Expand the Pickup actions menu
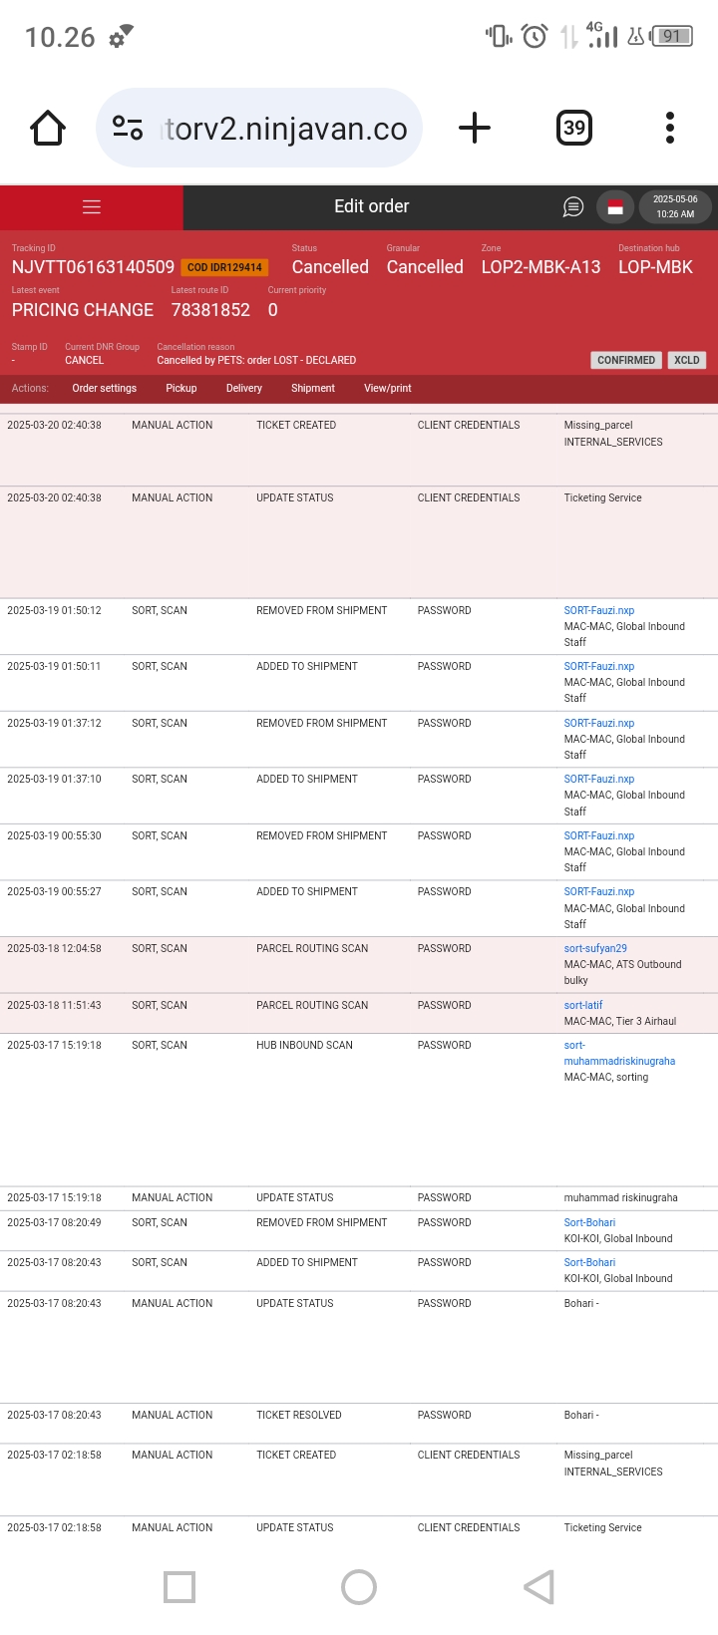Image resolution: width=718 pixels, height=1635 pixels. point(180,388)
